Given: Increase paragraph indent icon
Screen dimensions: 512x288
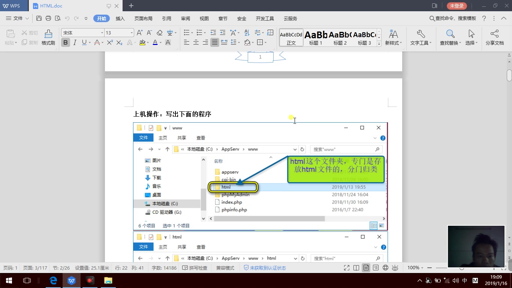Looking at the screenshot, I should [223, 33].
